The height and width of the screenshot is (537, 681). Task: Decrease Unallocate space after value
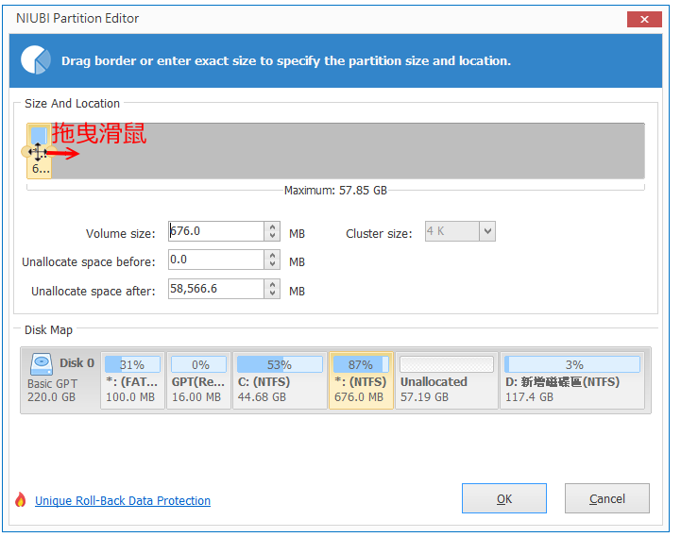(272, 293)
